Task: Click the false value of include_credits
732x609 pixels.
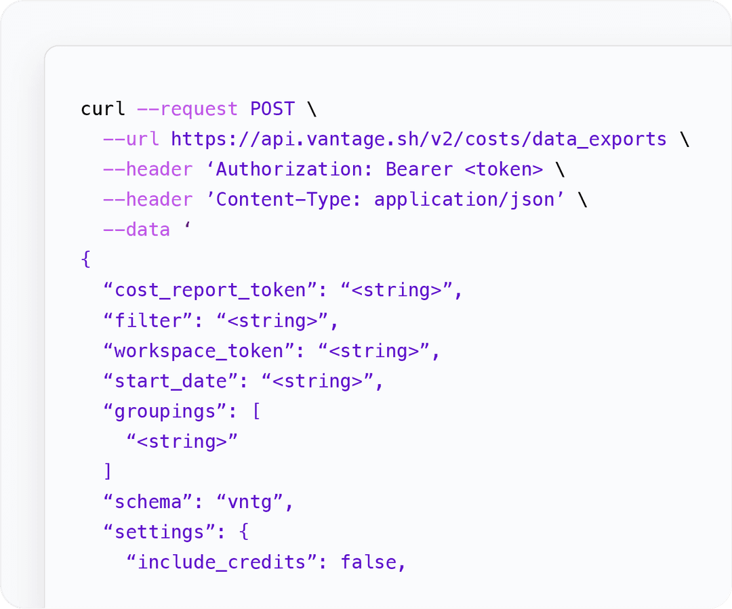Action: 367,562
